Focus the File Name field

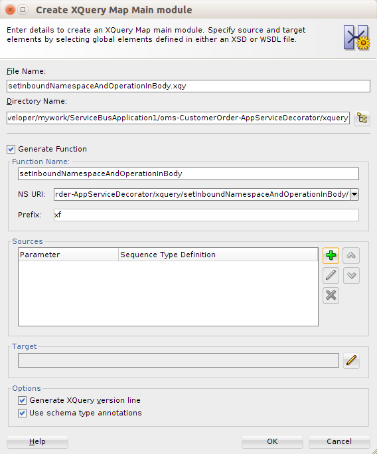[x=188, y=86]
